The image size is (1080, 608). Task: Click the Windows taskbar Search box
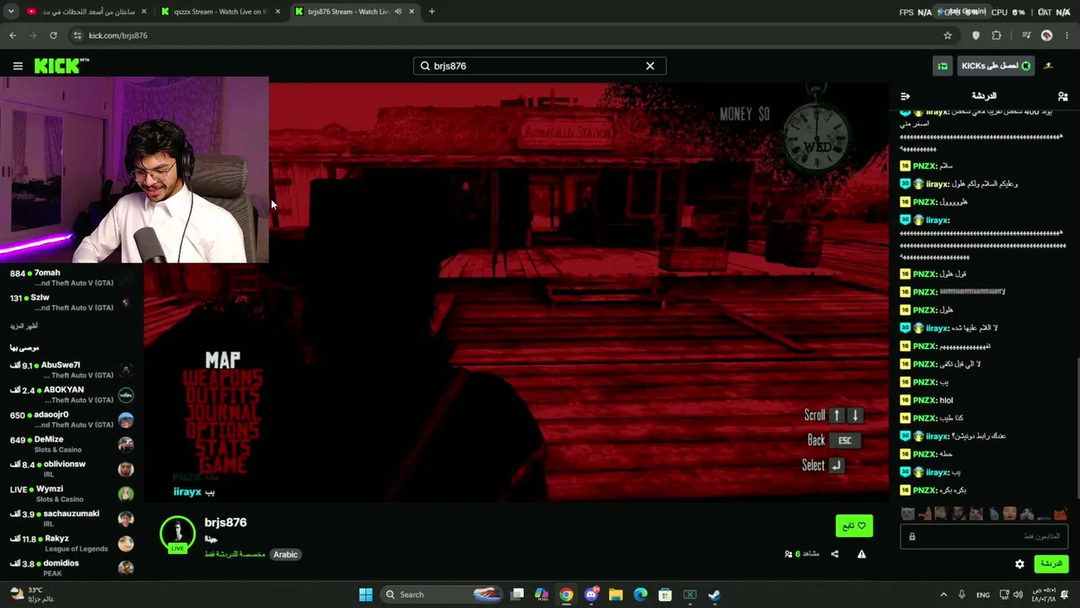click(441, 594)
